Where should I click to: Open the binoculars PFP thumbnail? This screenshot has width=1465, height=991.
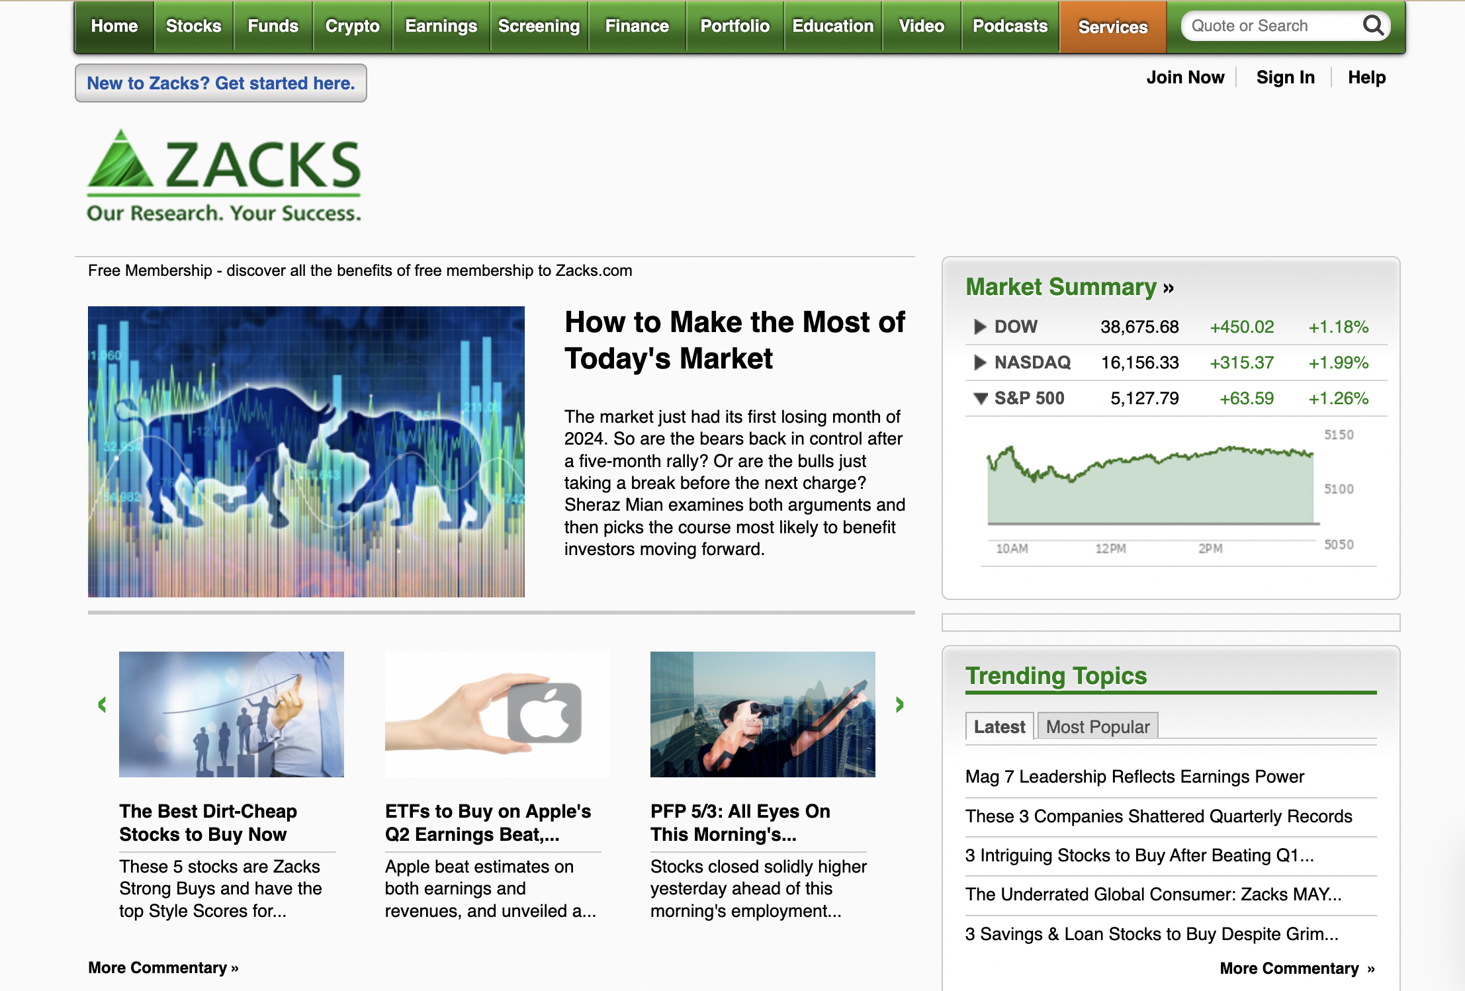763,714
